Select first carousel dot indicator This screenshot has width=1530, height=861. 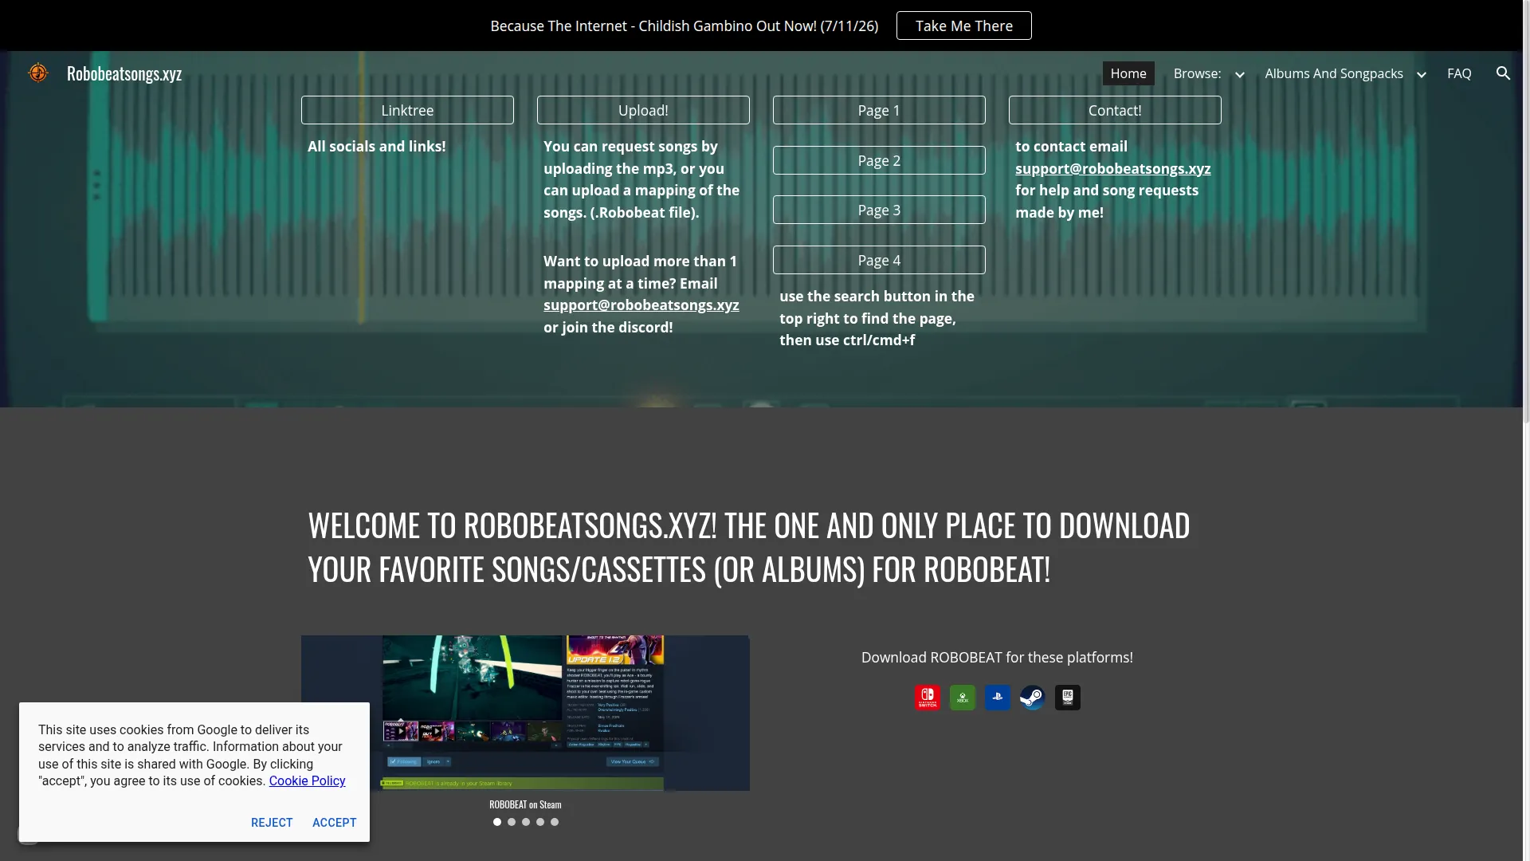tap(497, 822)
